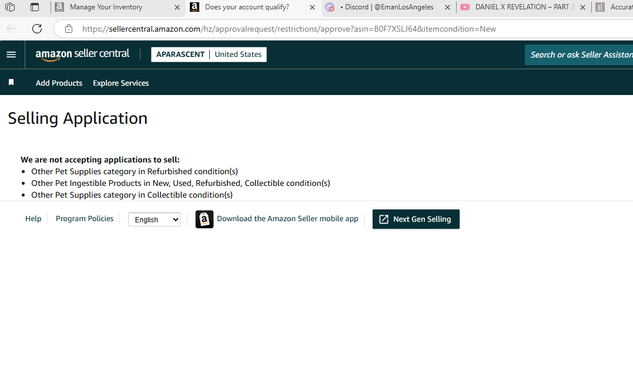Close the Discord tab

(447, 7)
